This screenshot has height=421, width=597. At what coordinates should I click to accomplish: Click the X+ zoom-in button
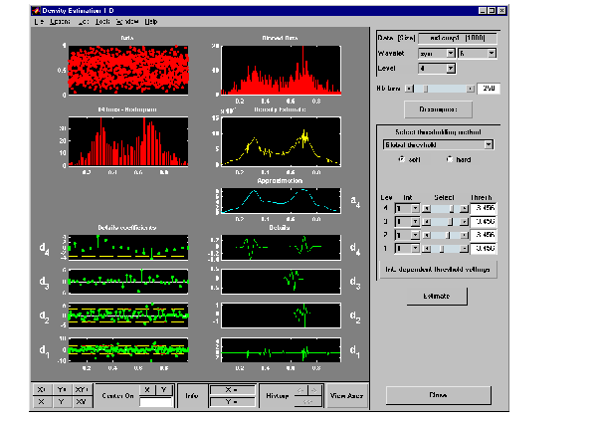point(41,388)
